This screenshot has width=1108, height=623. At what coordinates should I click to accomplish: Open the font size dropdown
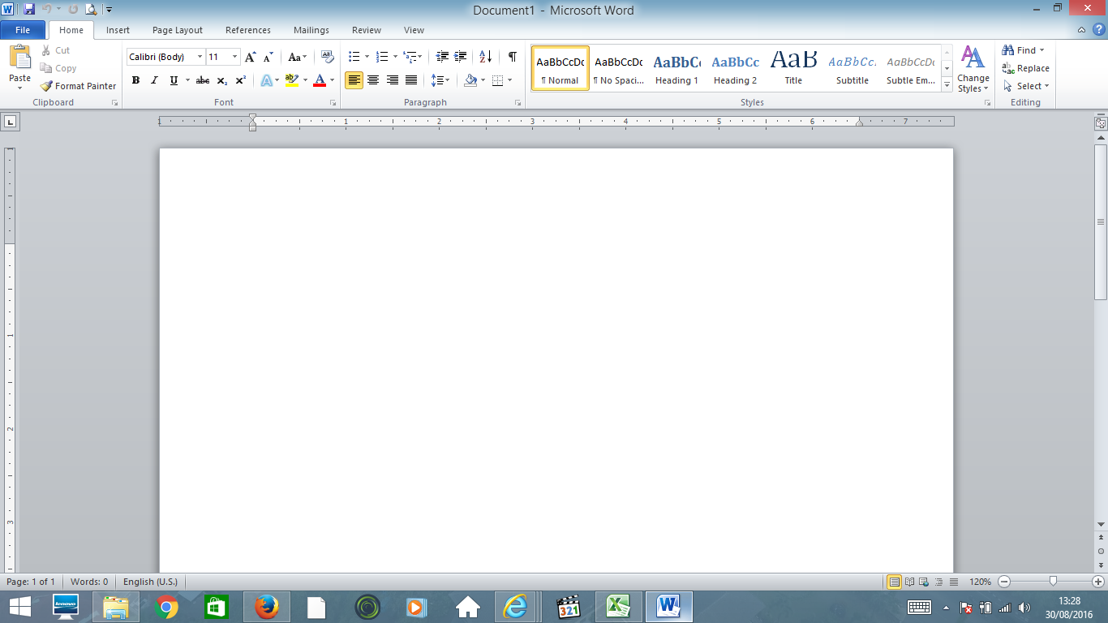coord(233,57)
